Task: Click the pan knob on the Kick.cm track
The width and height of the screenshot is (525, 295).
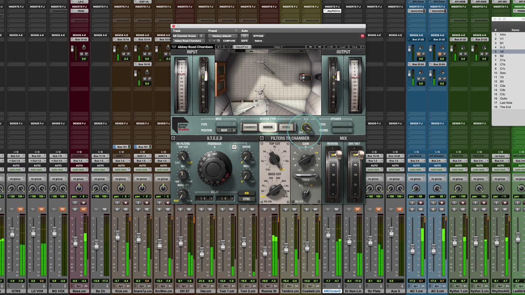Action: (x=121, y=188)
